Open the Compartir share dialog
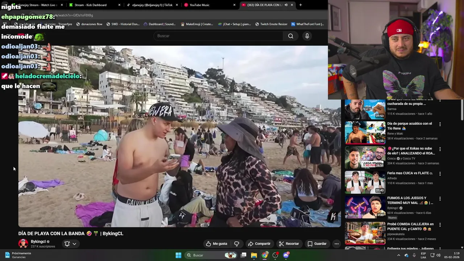464x261 pixels. coord(259,244)
